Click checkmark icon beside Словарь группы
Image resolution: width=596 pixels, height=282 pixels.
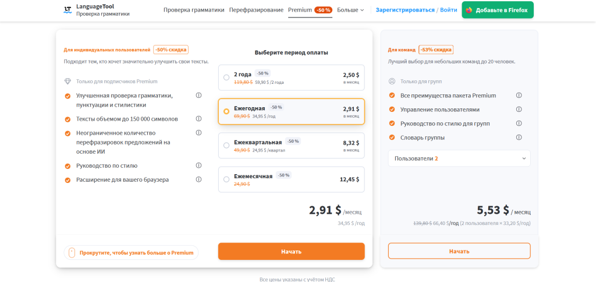click(392, 138)
